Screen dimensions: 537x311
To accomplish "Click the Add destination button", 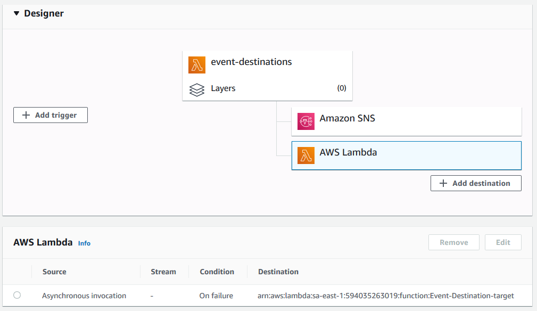I will point(476,183).
